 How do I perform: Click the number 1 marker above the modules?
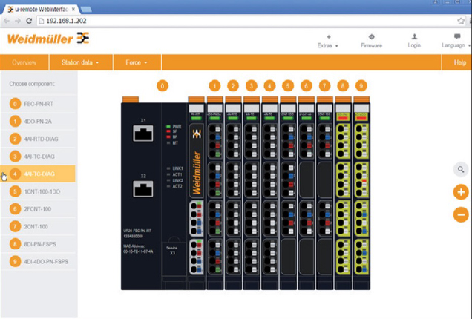(214, 86)
